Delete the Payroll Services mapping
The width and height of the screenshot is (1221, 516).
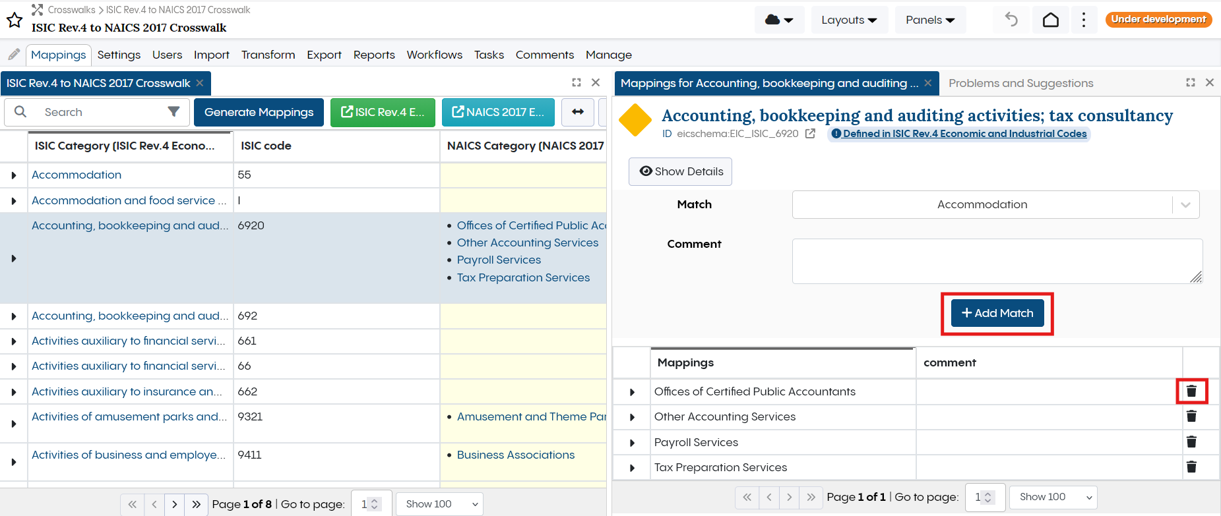tap(1191, 442)
